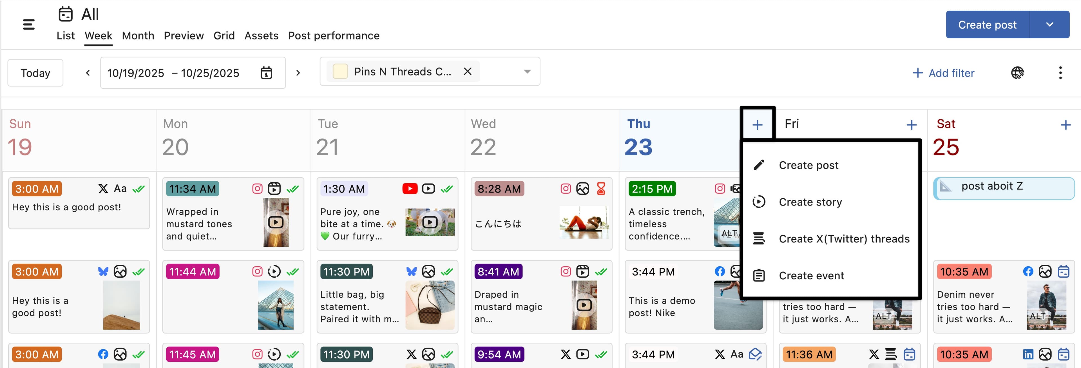This screenshot has width=1081, height=368.
Task: Open the hamburger sidebar menu
Action: (28, 25)
